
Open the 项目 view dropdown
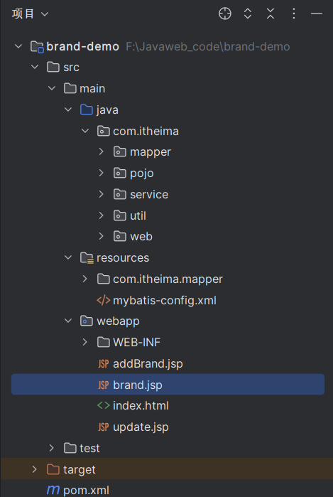pos(30,14)
